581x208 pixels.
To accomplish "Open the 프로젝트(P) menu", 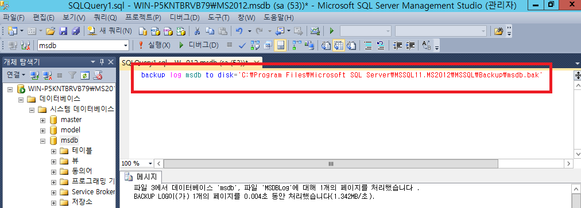I will coord(142,18).
